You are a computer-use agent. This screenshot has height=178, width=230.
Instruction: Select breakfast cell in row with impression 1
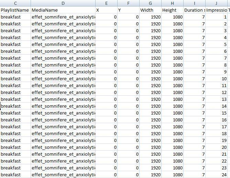click(15, 17)
